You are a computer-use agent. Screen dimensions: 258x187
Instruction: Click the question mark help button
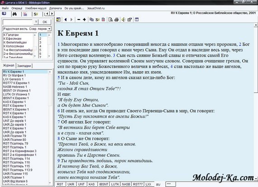tap(36, 22)
